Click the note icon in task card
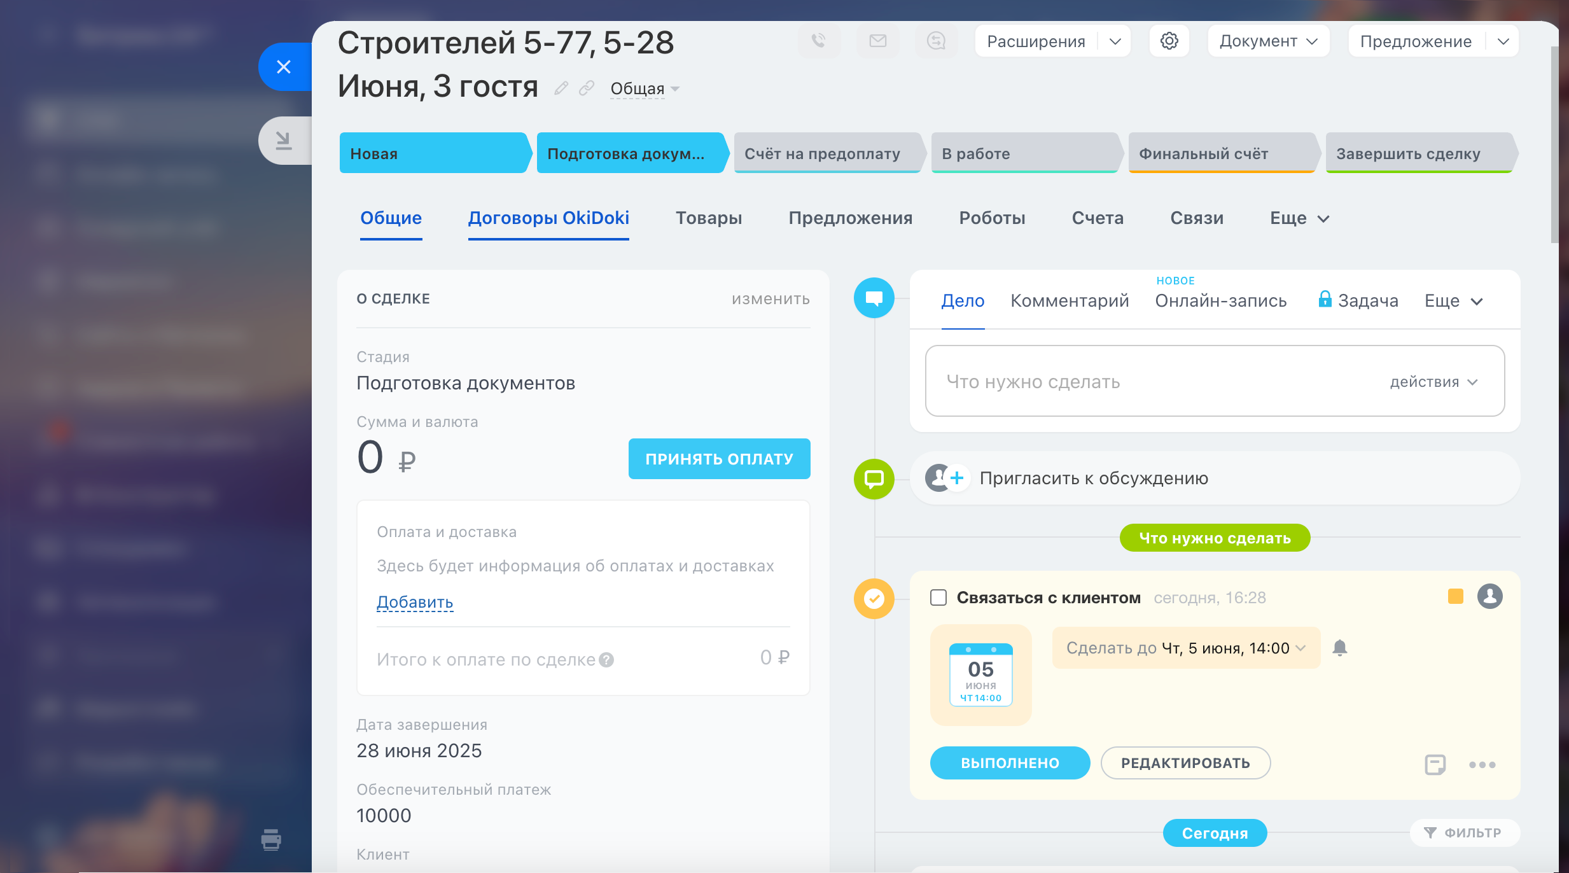The height and width of the screenshot is (873, 1569). pyautogui.click(x=1435, y=764)
